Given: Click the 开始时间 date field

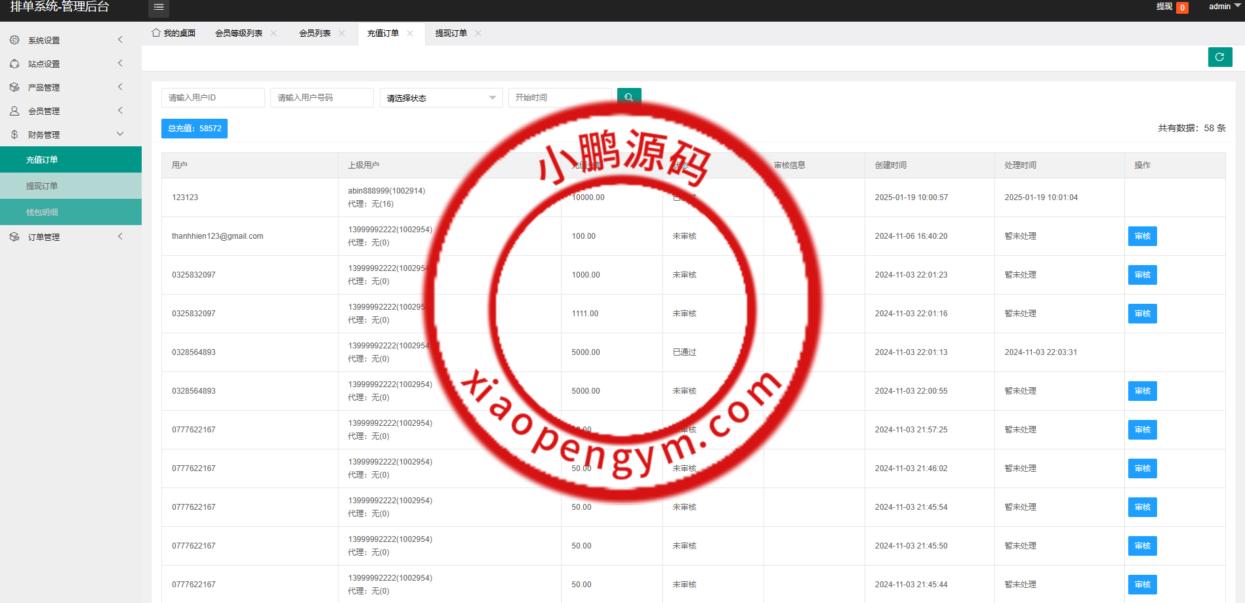Looking at the screenshot, I should click(x=559, y=98).
